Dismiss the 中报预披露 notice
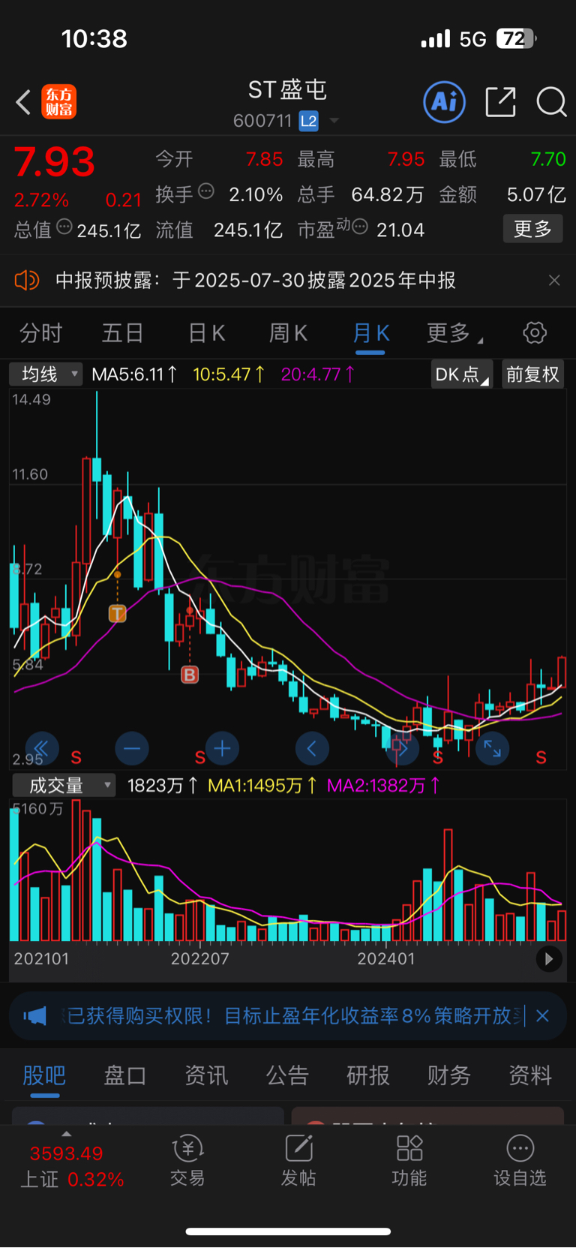The image size is (576, 1248). click(554, 281)
